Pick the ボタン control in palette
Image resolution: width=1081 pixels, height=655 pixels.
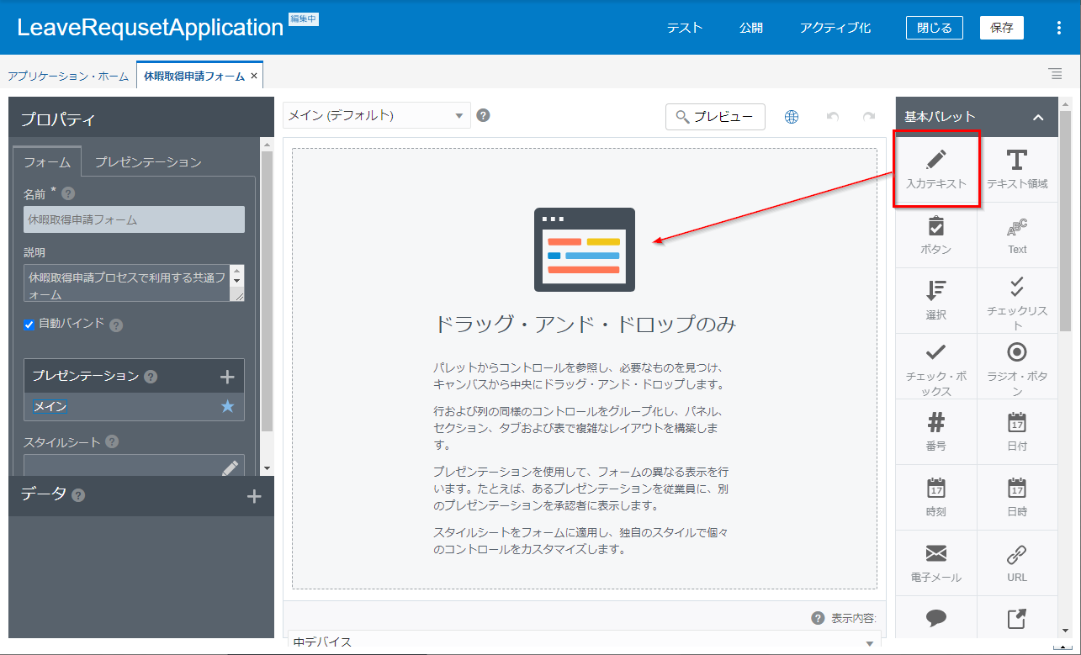click(935, 235)
